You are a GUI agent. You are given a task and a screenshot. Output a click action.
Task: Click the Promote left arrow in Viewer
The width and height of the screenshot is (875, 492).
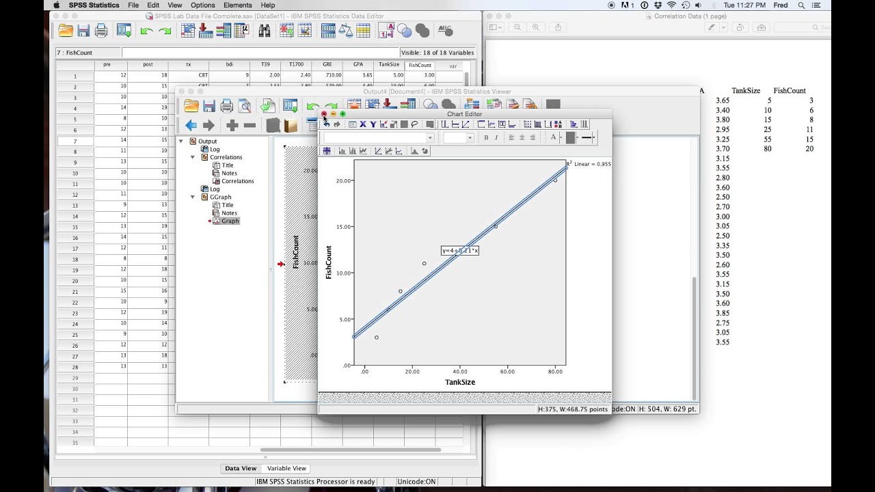(191, 125)
